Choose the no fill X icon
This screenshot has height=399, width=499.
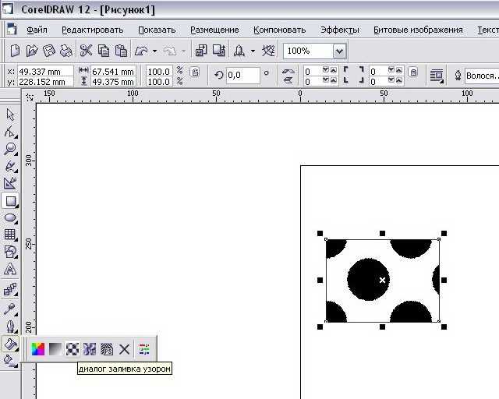(x=125, y=349)
